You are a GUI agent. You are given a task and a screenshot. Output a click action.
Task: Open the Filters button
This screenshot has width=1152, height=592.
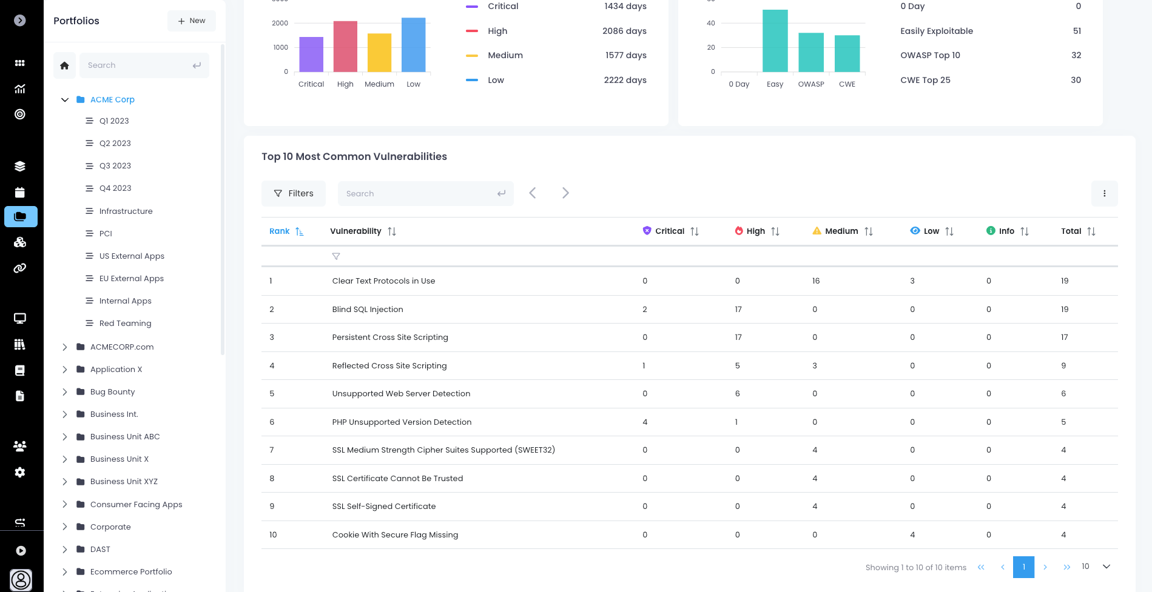294,193
